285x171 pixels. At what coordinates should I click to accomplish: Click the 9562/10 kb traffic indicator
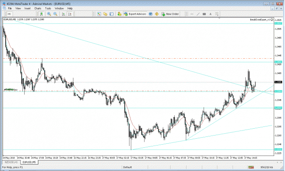267,167
